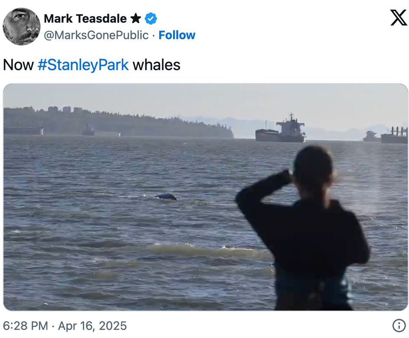Viewport: 409px width, 338px height.
Task: Click the Apr 16, 2025 date
Action: 92,326
